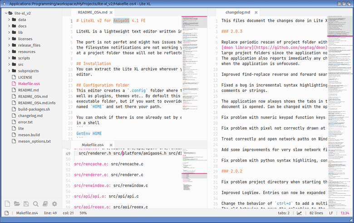Screen dimensions: 354x223
Task: Select the changelog.md tab
Action: 238,12
